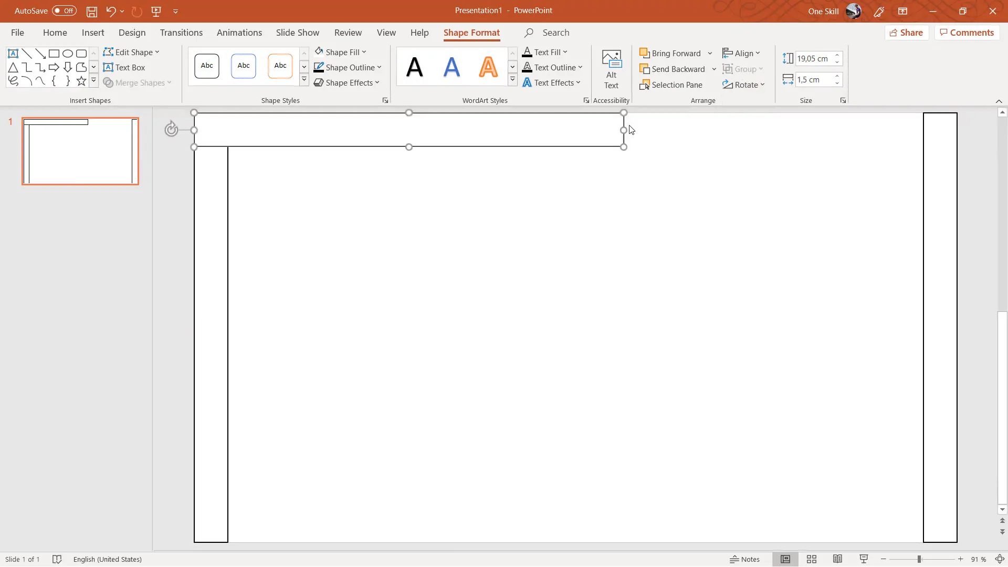1008x567 pixels.
Task: Open Shape Fill dropdown
Action: coord(341,52)
